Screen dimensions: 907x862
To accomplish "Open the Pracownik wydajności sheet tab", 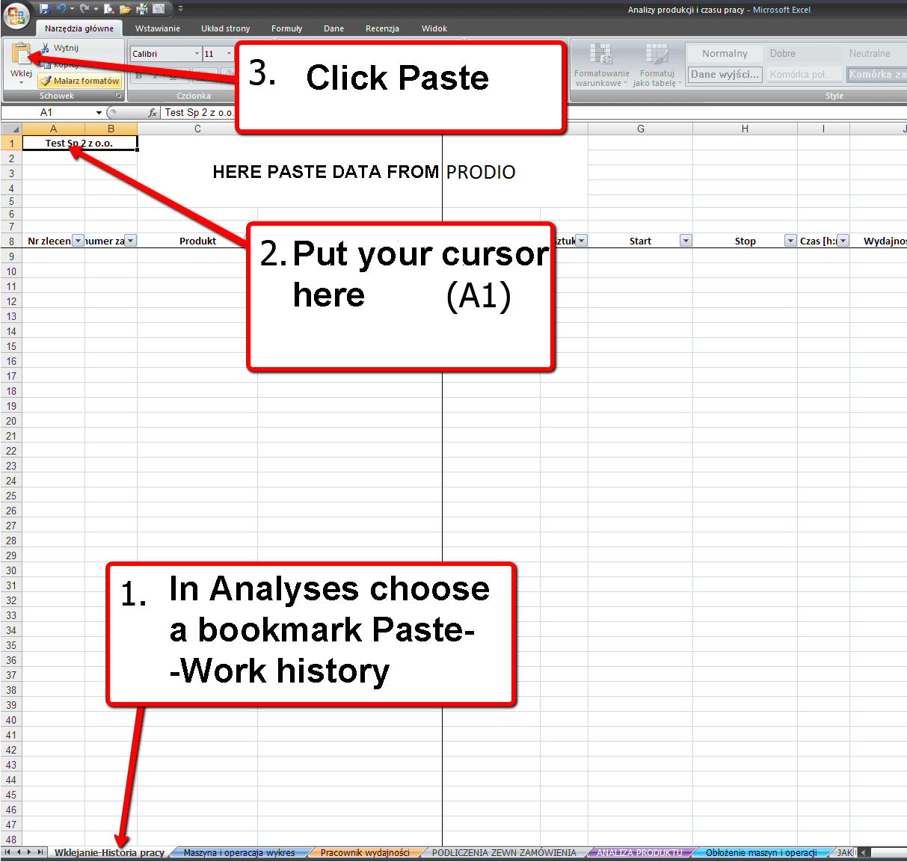I will coord(367,852).
